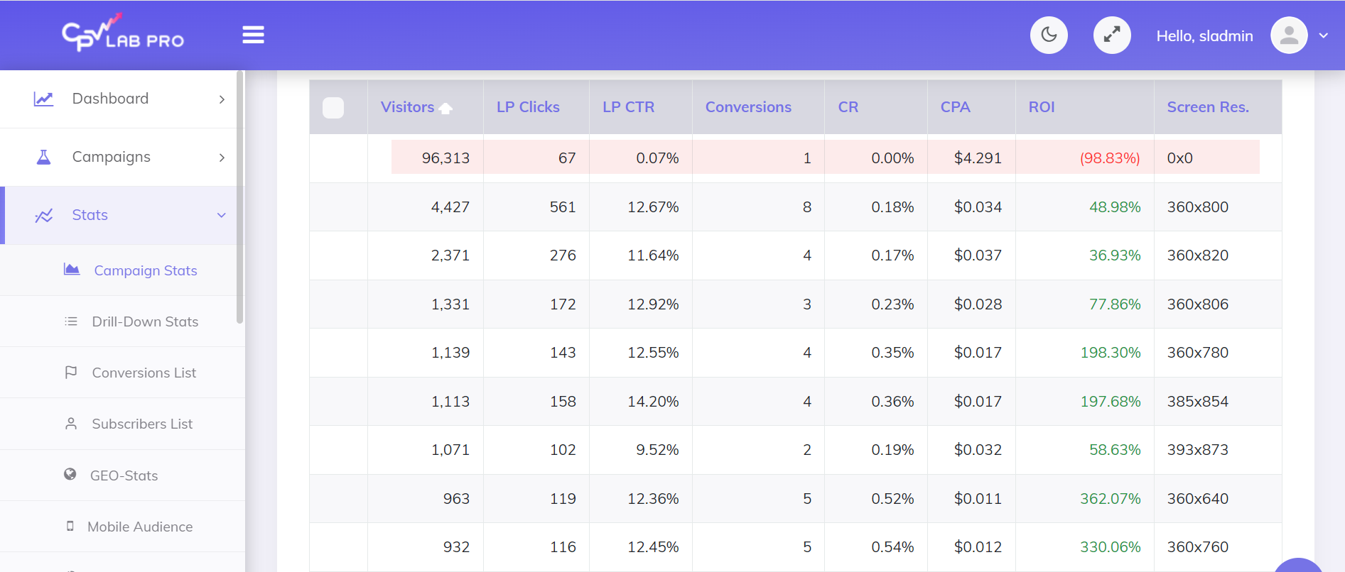Click the Subscribers List person icon

click(71, 424)
